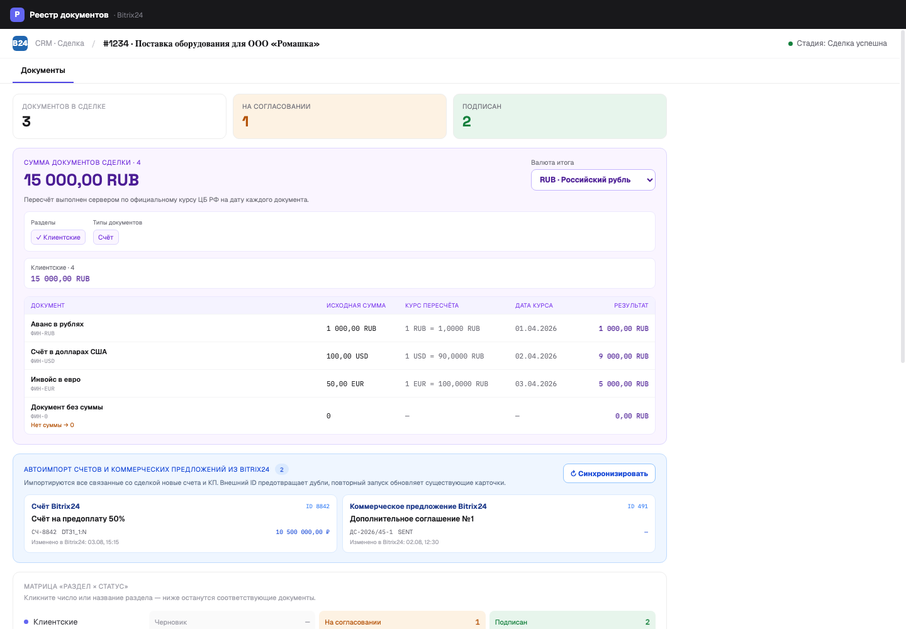Open the Счёт Bitrix24 import card
906x629 pixels.
181,524
